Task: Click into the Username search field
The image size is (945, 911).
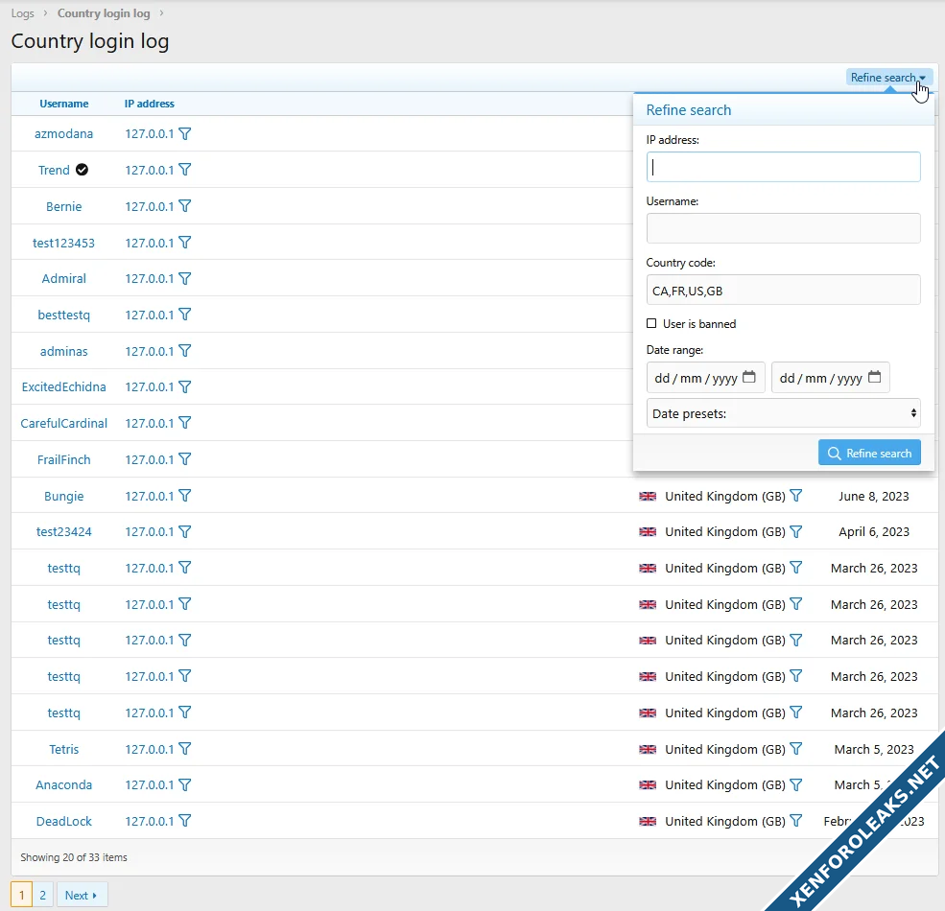Action: click(783, 228)
